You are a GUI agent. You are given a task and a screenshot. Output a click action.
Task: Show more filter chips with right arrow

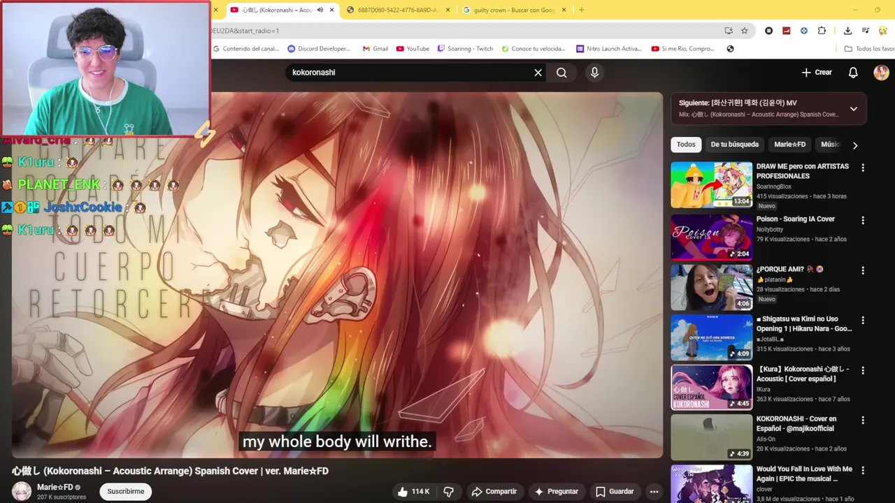point(854,145)
